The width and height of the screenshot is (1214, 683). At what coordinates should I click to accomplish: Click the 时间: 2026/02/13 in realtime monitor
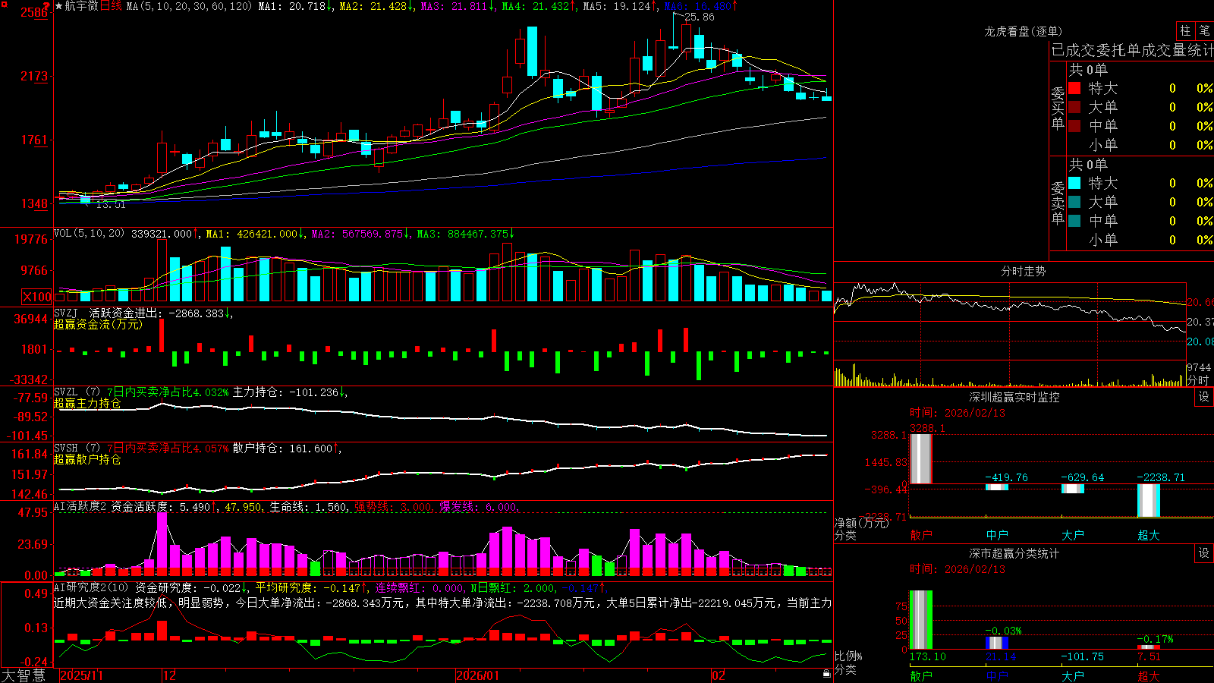click(x=958, y=413)
